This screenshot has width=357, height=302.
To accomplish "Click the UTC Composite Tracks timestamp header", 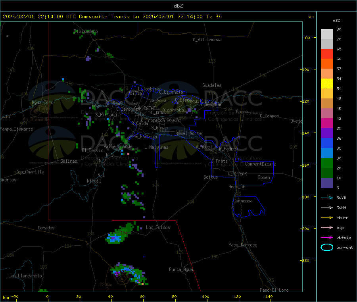I will 112,17.
